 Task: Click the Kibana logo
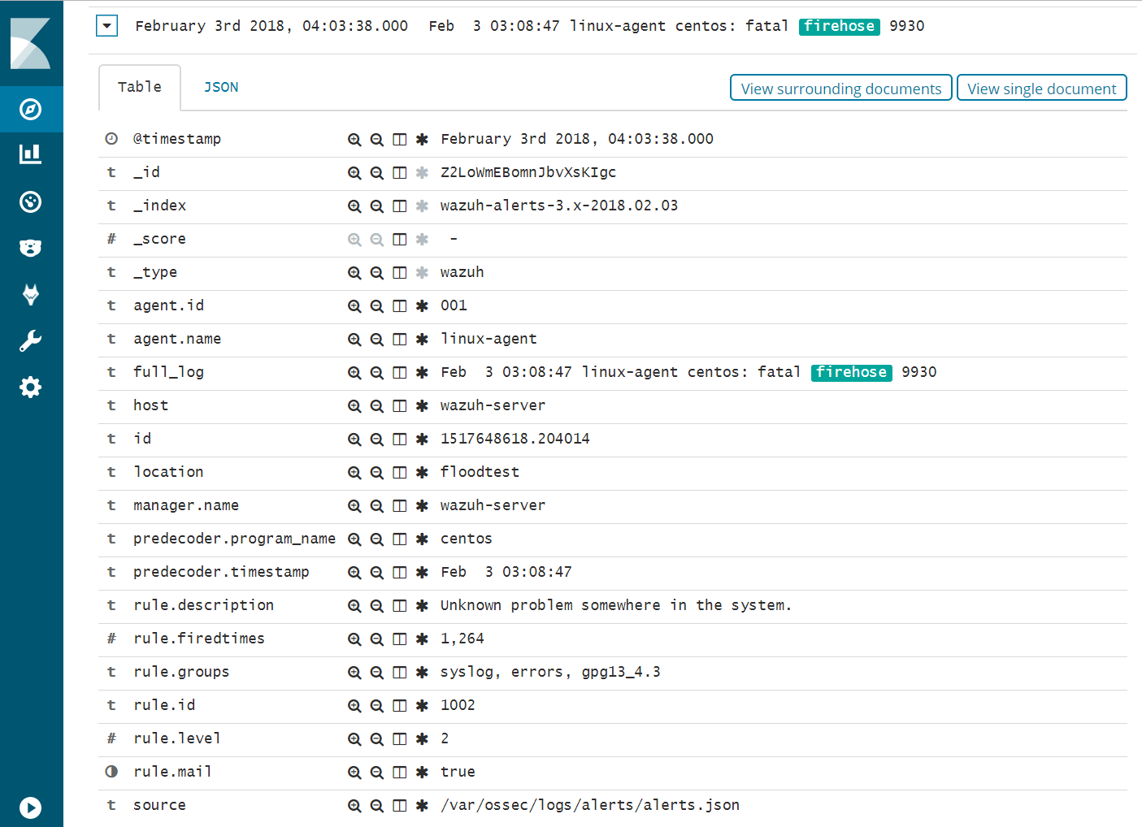[x=31, y=42]
